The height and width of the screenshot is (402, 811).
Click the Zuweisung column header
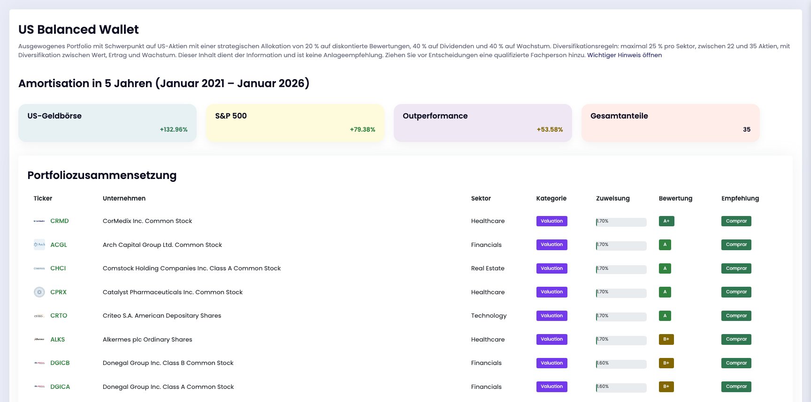[613, 198]
